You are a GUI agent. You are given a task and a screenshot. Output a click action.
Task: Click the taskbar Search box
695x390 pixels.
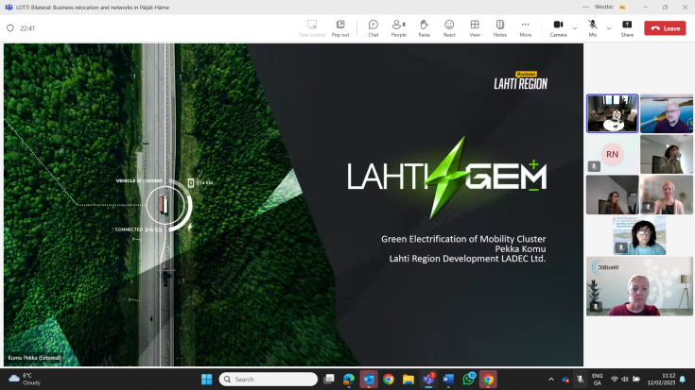pos(269,380)
